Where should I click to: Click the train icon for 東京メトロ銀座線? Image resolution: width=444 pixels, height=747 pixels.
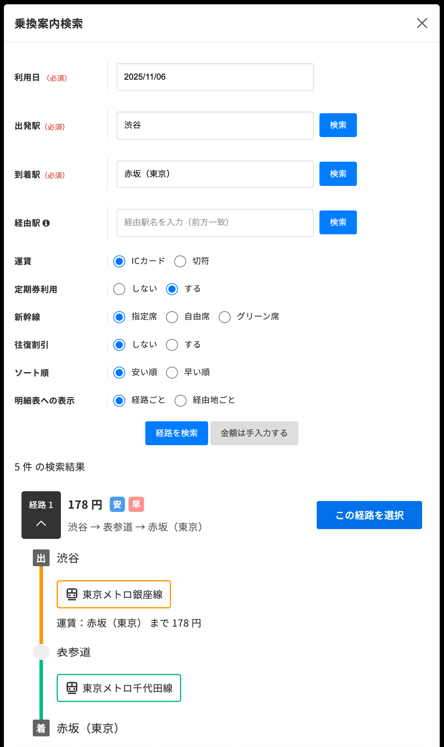[72, 594]
